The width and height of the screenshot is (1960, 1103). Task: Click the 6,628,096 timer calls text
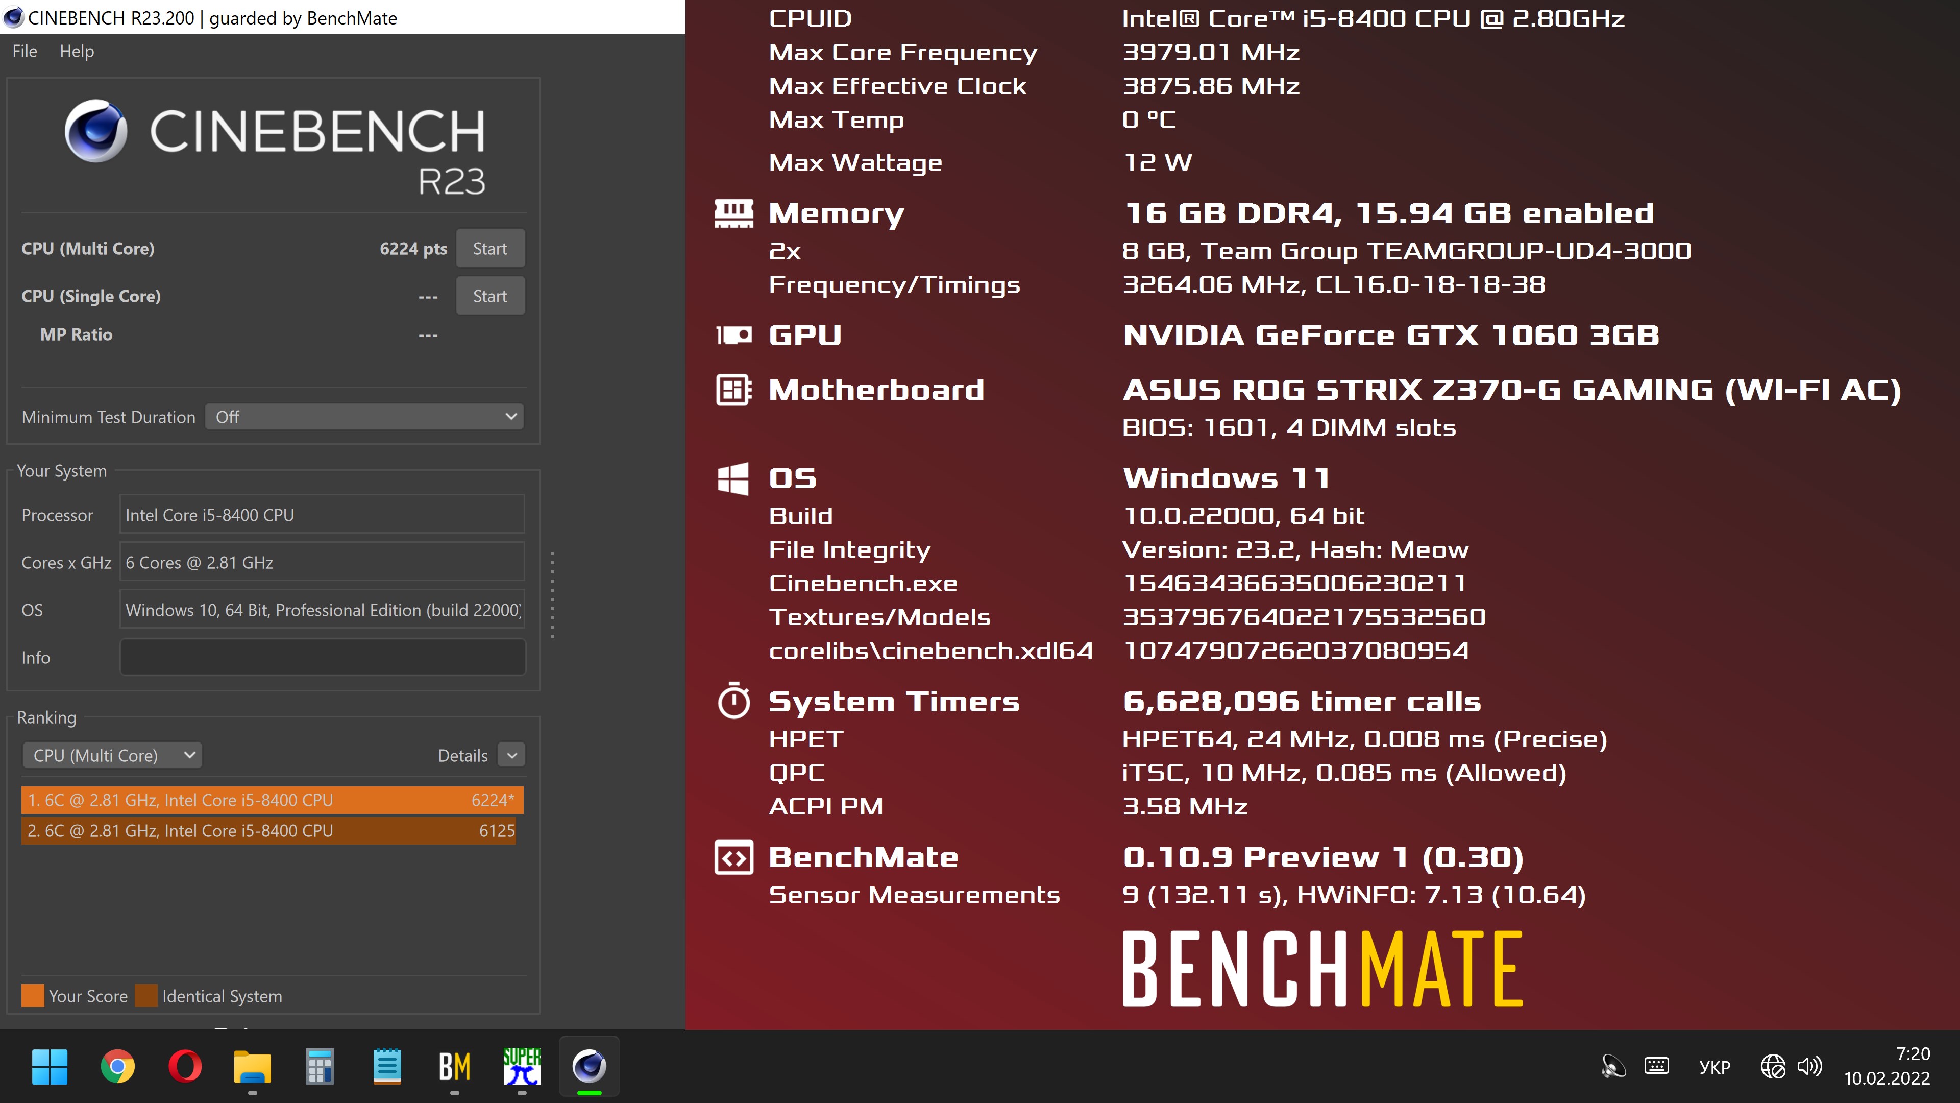(x=1302, y=701)
